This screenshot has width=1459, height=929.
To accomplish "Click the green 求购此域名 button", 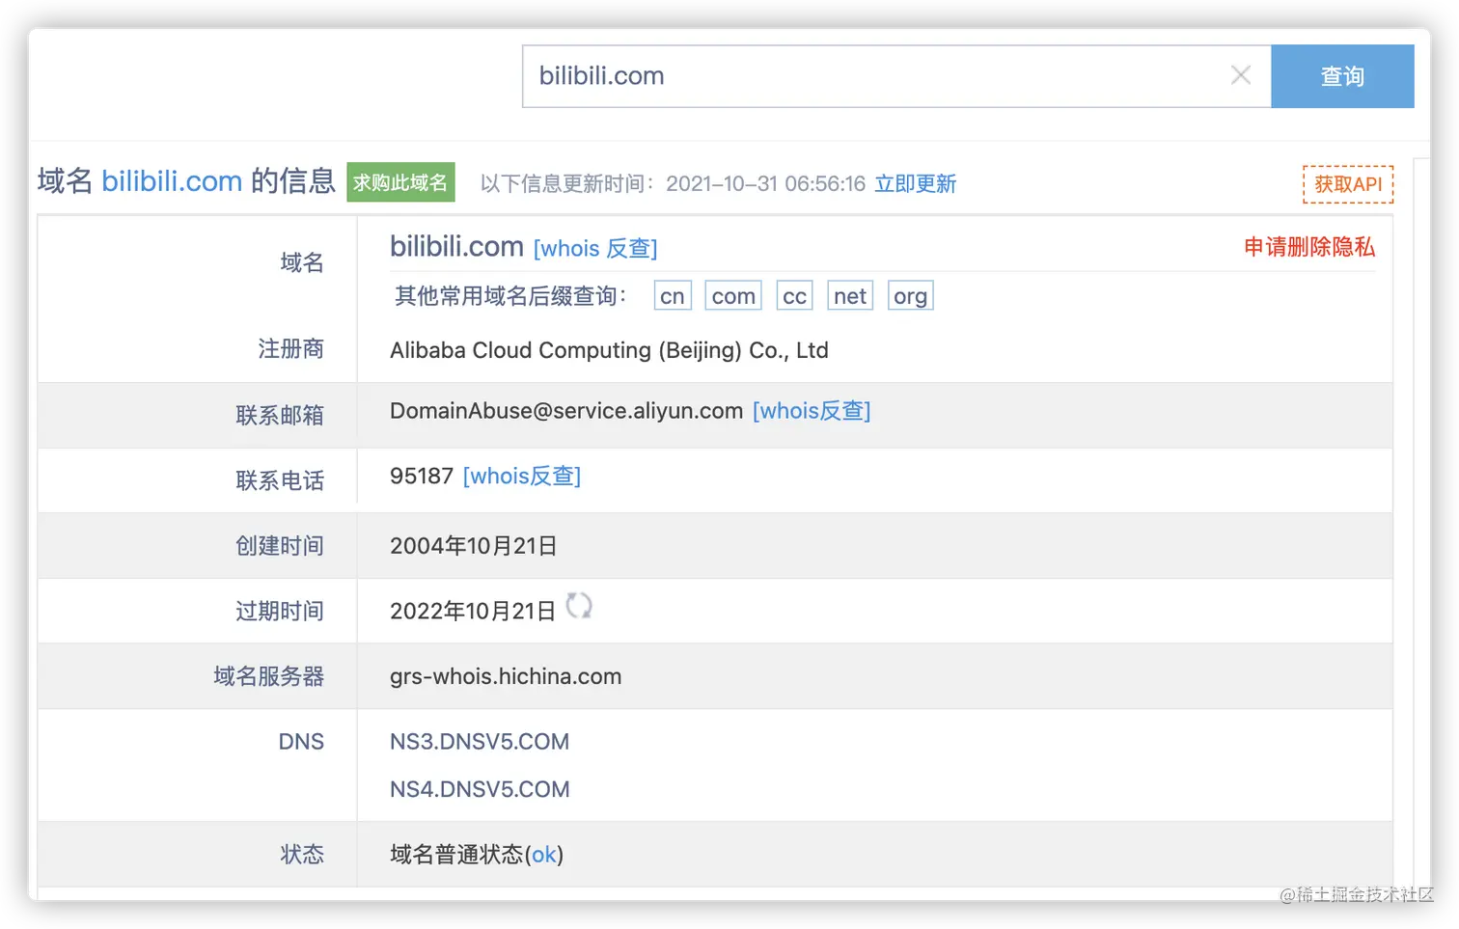I will point(400,182).
